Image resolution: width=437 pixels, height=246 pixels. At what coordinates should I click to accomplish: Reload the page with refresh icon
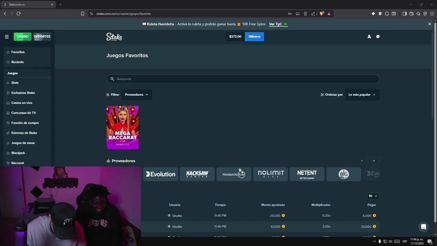pos(18,14)
